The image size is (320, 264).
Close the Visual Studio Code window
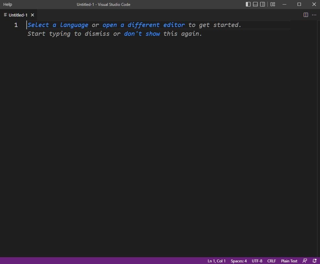[x=314, y=4]
